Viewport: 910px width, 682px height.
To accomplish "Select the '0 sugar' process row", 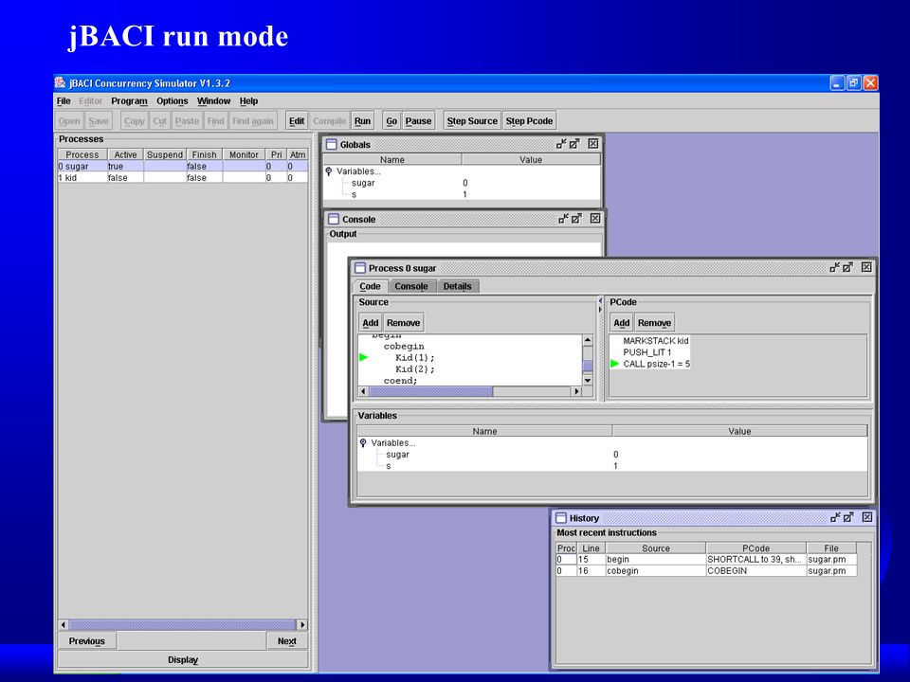I will (x=183, y=166).
